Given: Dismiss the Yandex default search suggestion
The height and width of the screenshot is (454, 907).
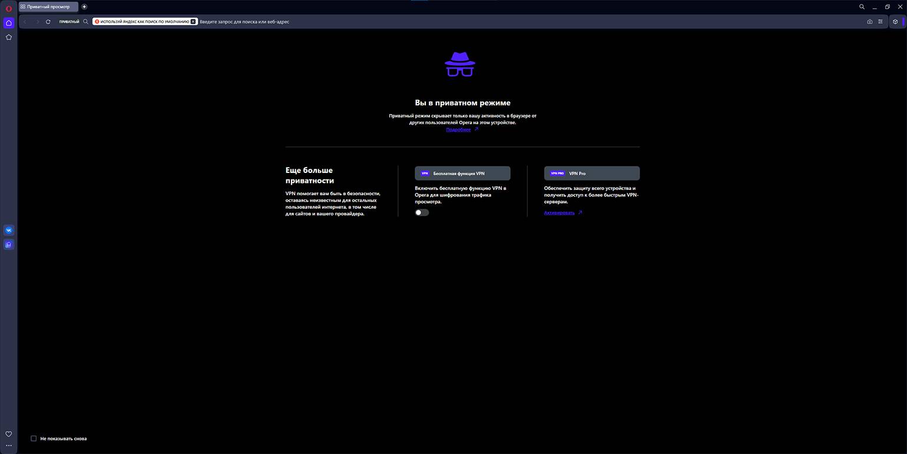Looking at the screenshot, I should (193, 22).
